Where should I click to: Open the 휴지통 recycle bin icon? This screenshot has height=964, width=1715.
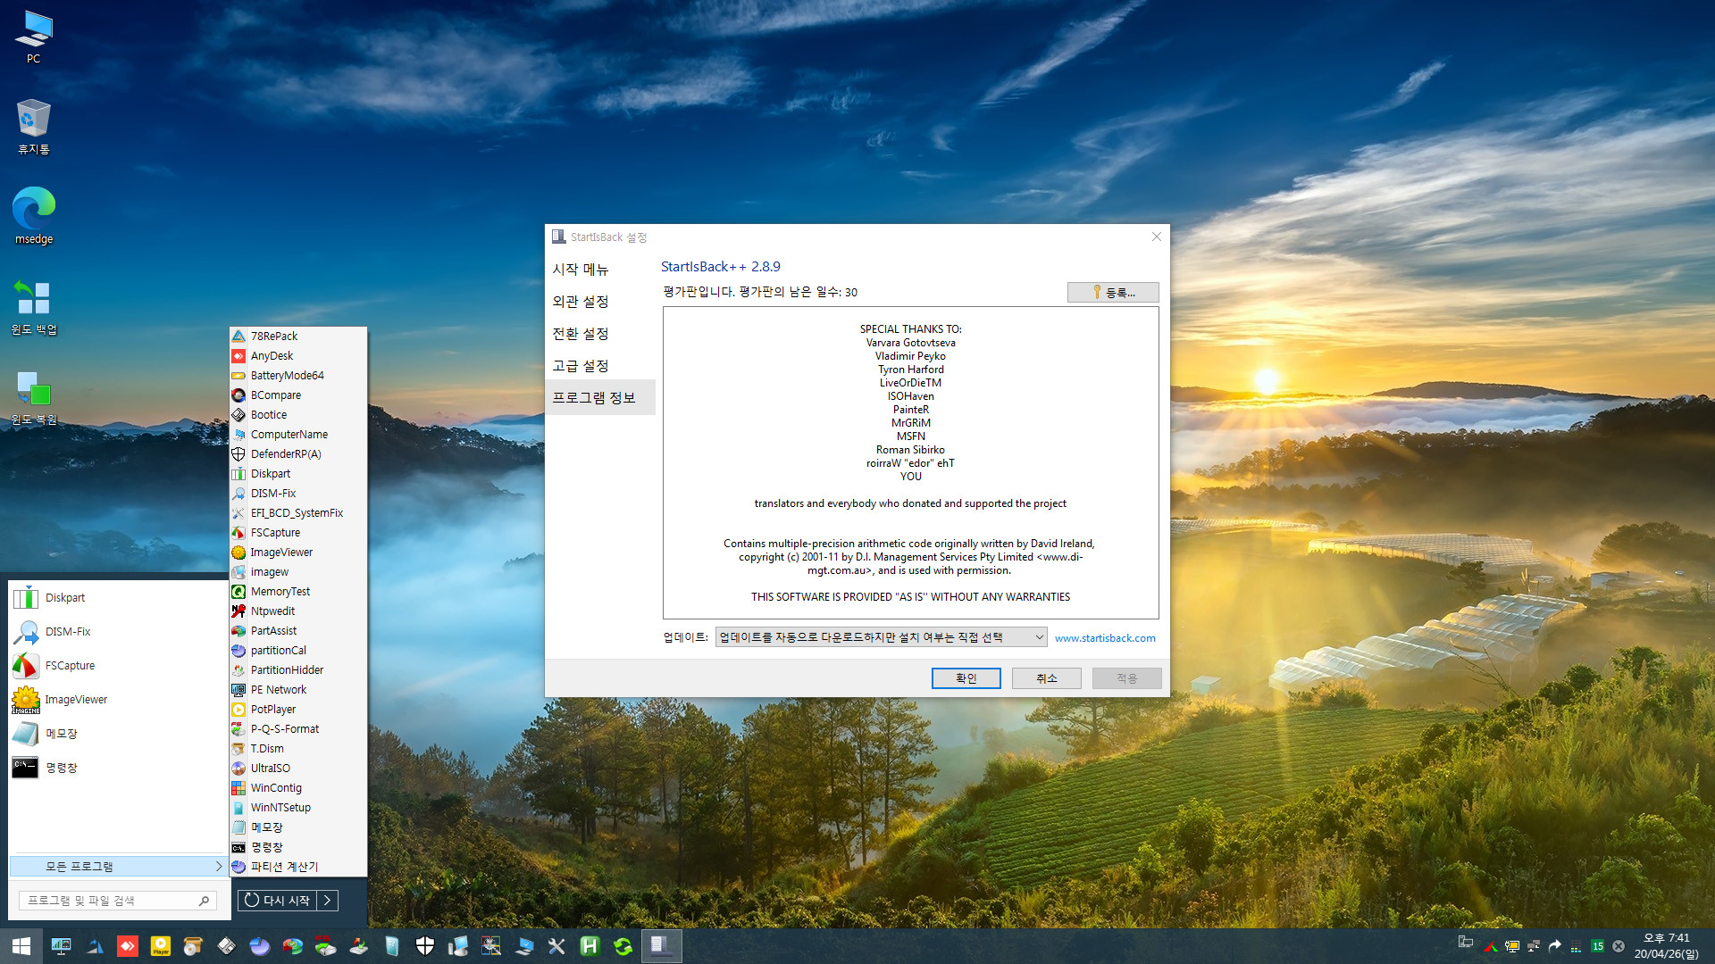click(34, 128)
